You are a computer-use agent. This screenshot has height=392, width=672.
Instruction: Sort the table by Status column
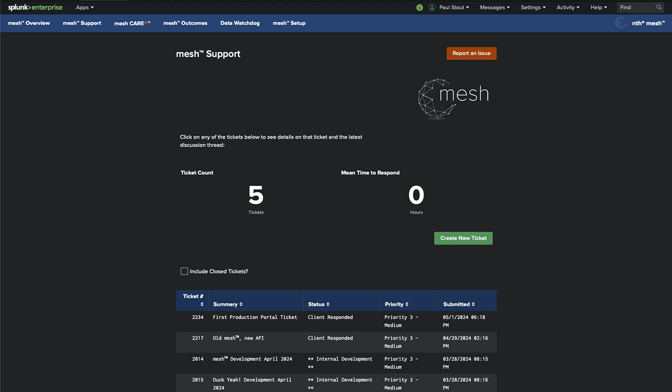point(319,304)
